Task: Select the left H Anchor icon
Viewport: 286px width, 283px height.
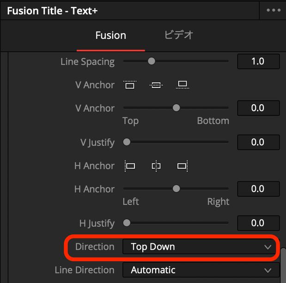Action: pyautogui.click(x=130, y=166)
